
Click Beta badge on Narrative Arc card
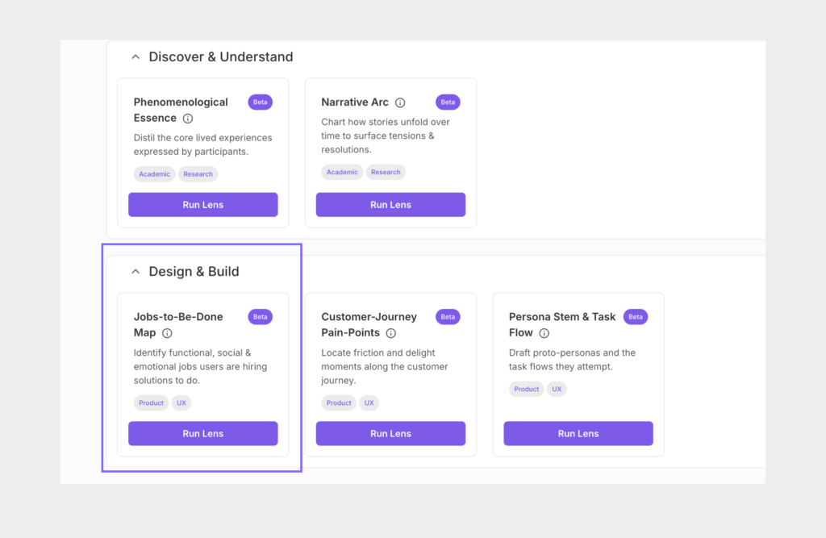point(448,102)
